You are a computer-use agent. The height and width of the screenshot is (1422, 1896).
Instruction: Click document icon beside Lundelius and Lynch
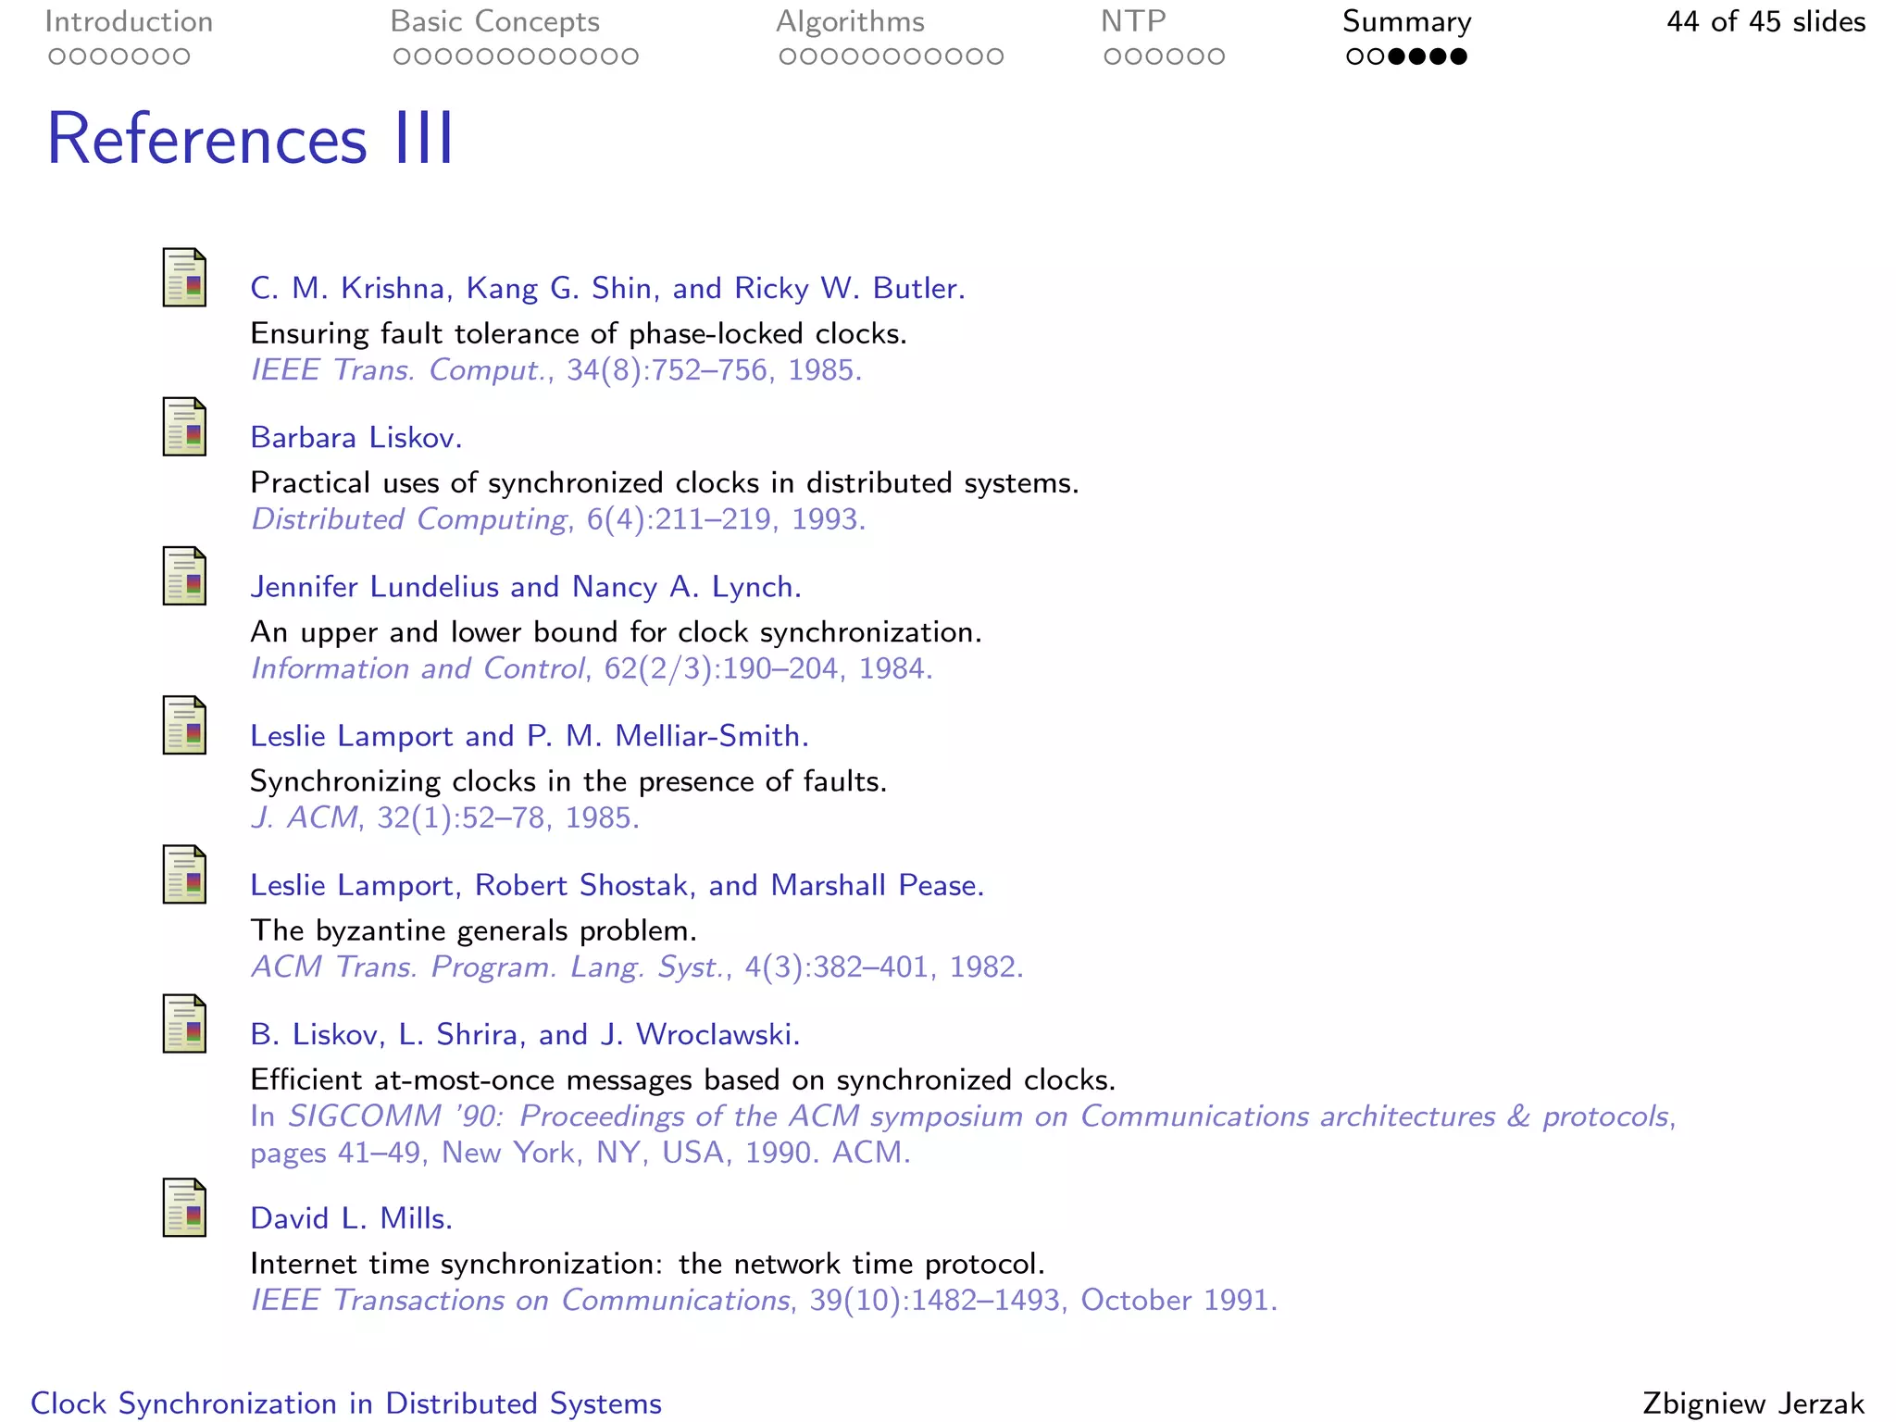(x=184, y=576)
